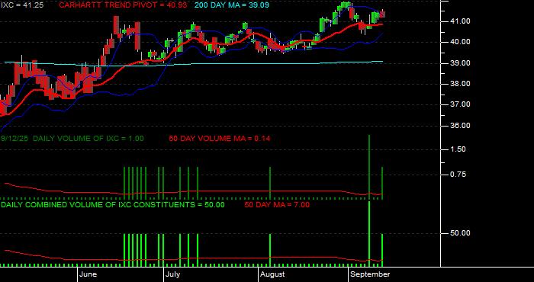This screenshot has width=534, height=282.
Task: Click the 41.00 price axis label
Action: coord(461,21)
